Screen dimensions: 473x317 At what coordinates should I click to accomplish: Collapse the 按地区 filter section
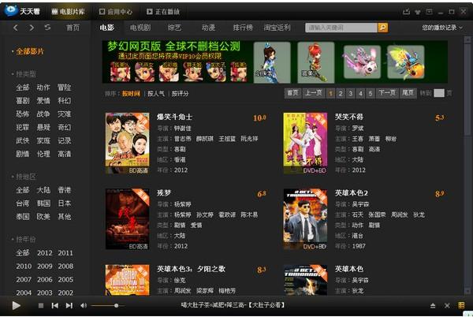[x=24, y=177]
